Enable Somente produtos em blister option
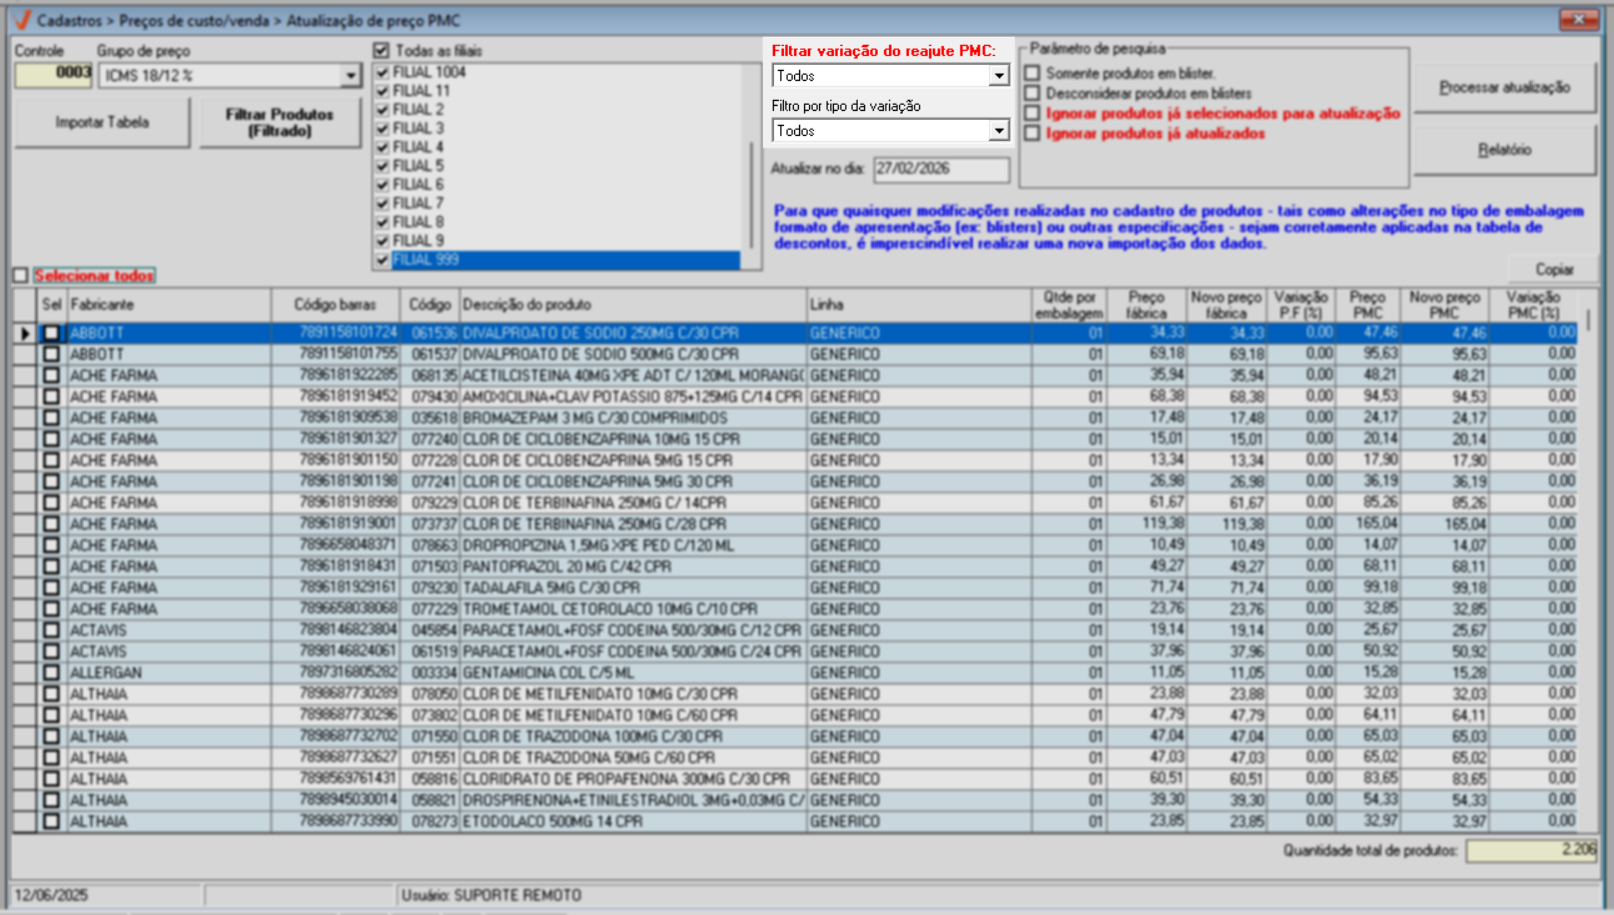 (x=1033, y=73)
